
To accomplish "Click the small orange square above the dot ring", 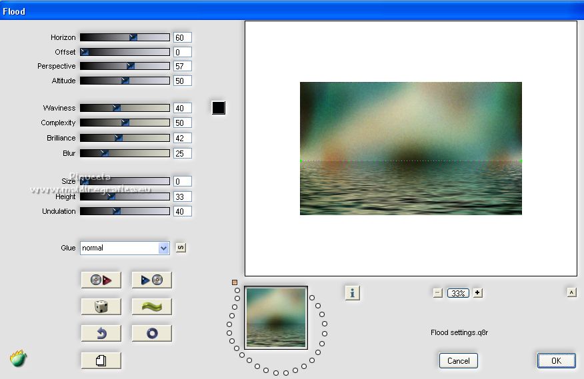I will click(235, 282).
